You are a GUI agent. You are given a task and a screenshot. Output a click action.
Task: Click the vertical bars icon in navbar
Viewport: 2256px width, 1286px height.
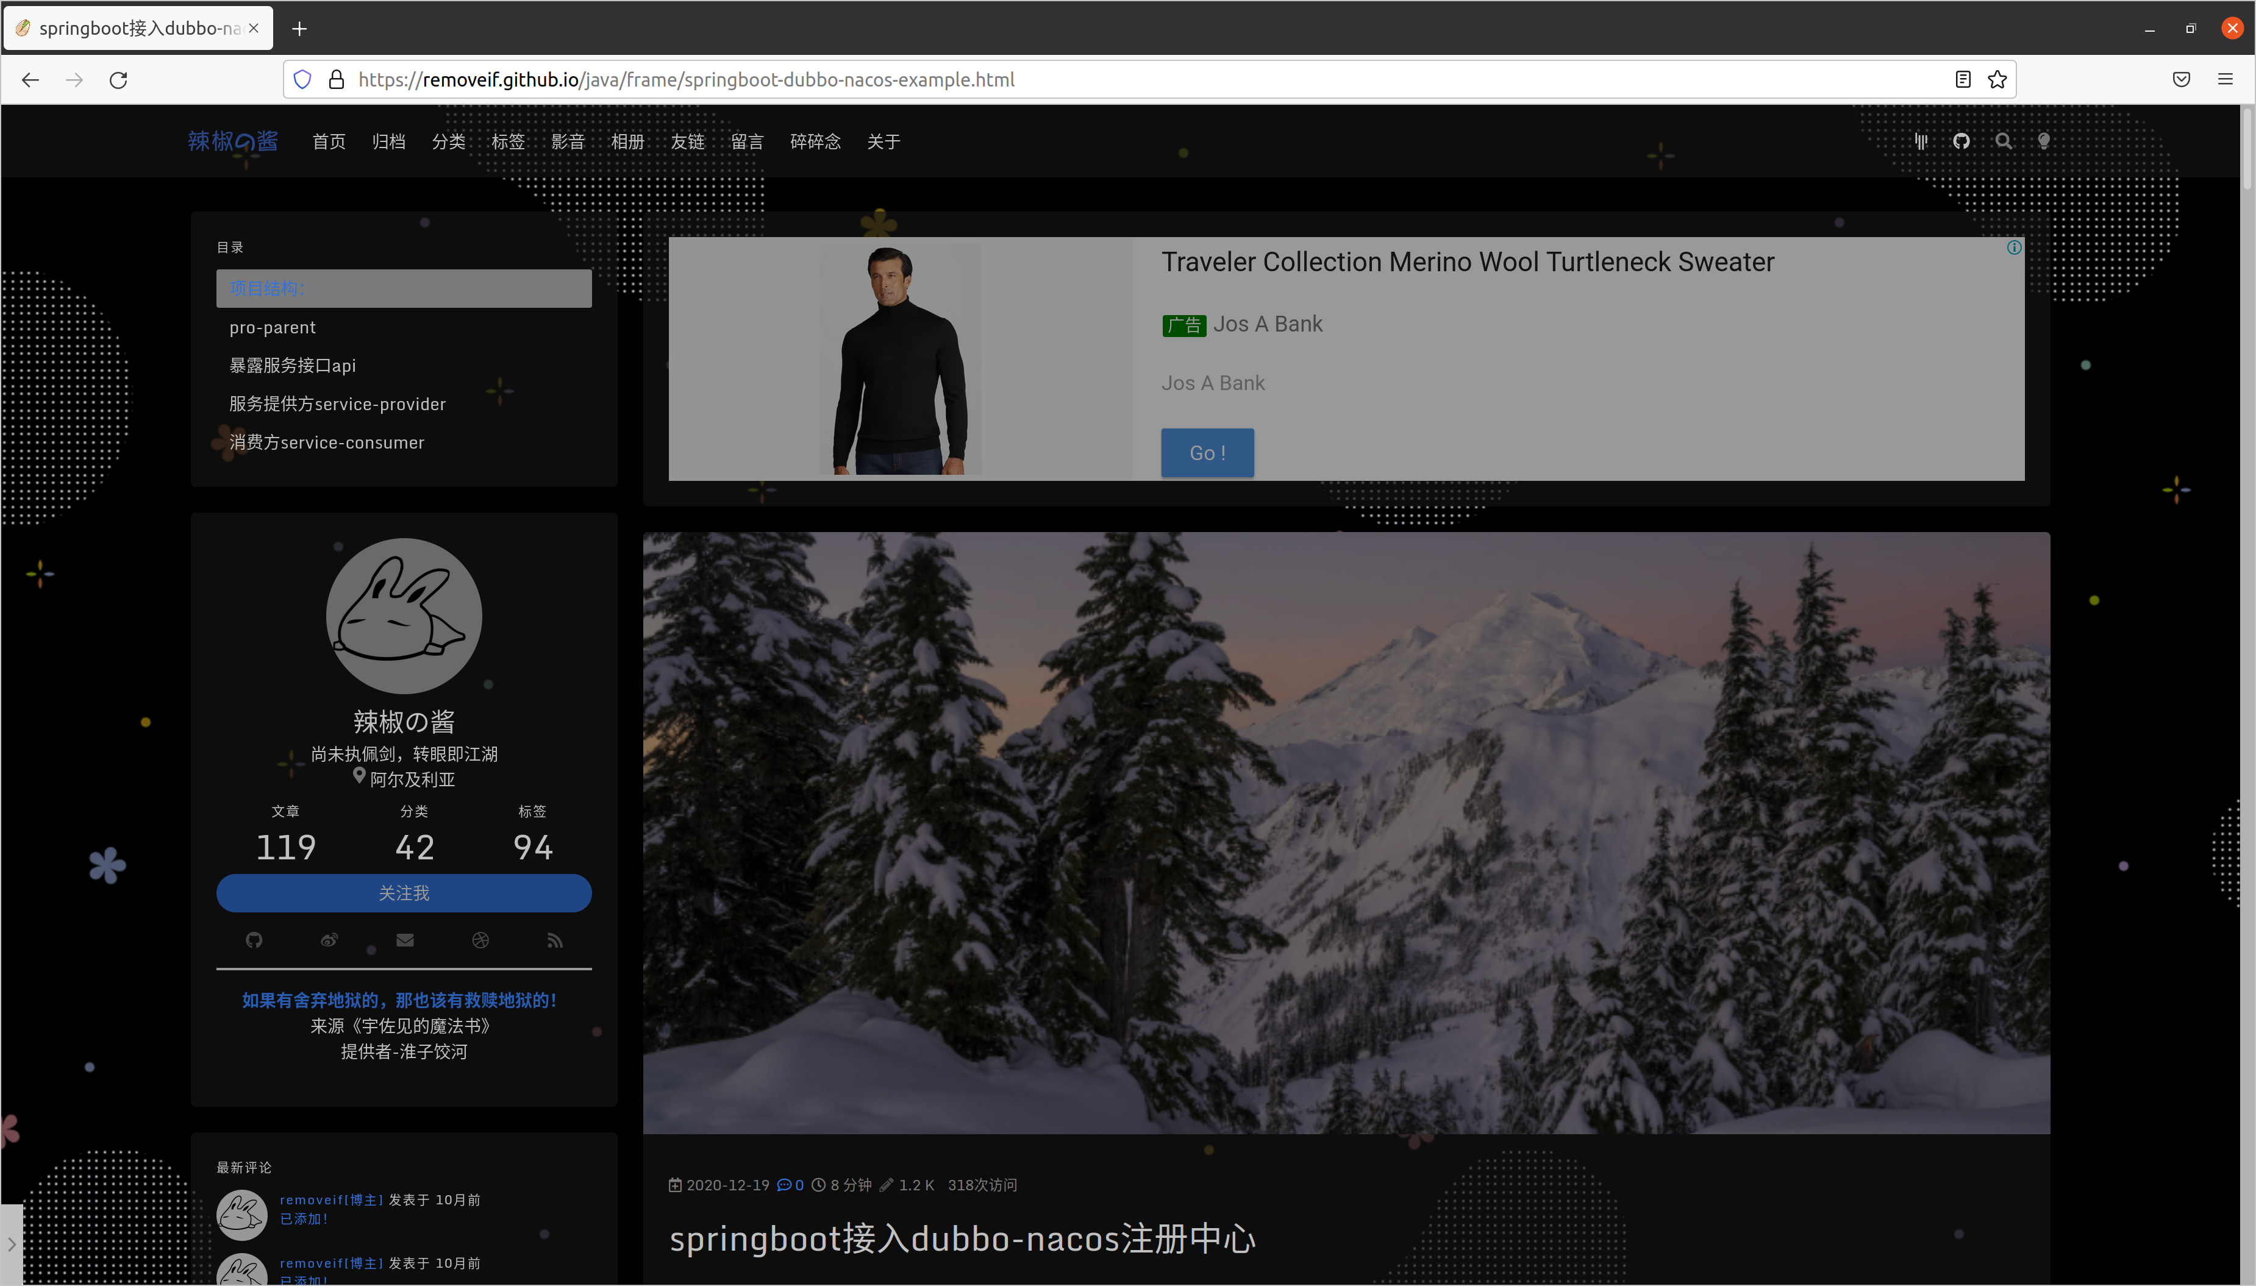(x=1920, y=141)
